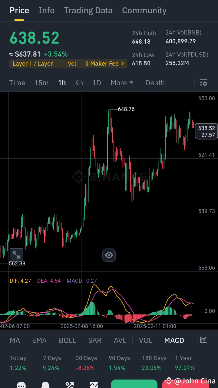Tap the ≈ $637.81 price value
Screen dimensions: 218x388
[x=25, y=54]
